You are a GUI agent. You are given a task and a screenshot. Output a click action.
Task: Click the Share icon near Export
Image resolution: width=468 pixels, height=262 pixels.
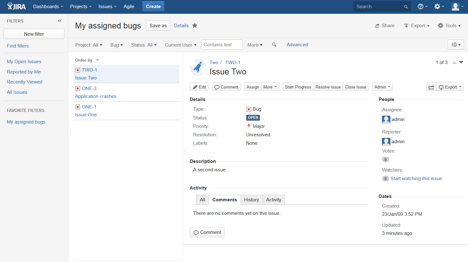377,26
